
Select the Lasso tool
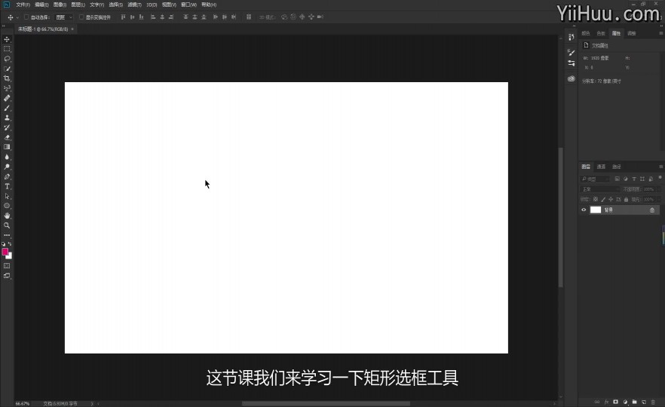(x=7, y=59)
